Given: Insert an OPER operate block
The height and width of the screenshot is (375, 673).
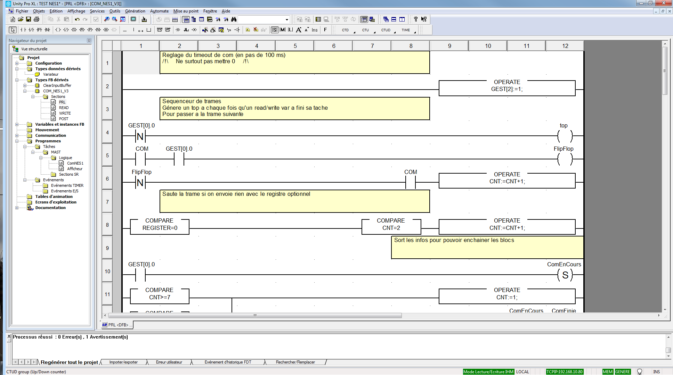Looking at the screenshot, I should (160, 30).
